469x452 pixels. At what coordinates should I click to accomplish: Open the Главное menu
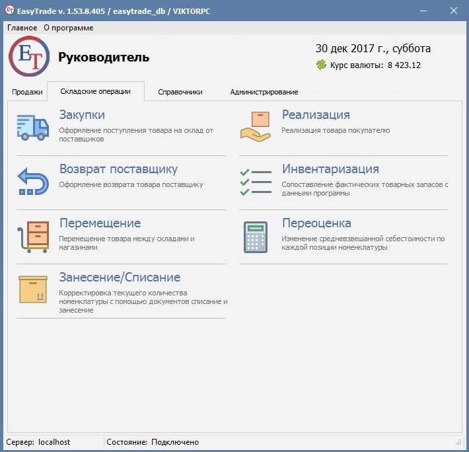click(22, 28)
